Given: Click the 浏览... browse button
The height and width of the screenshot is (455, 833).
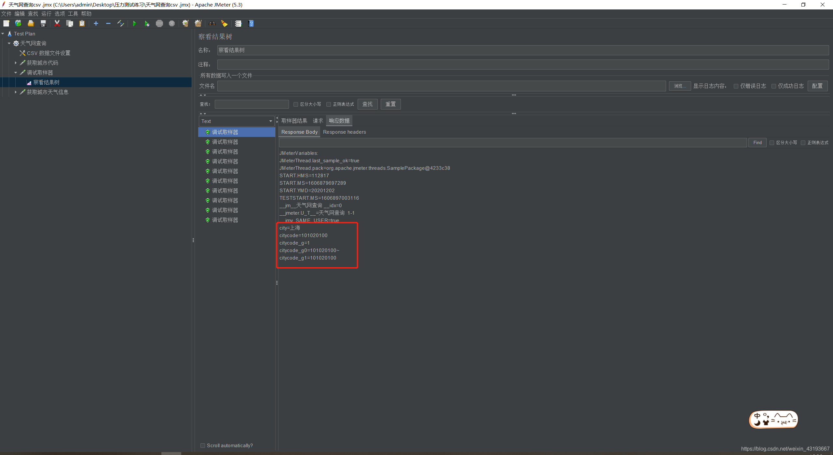Looking at the screenshot, I should [x=680, y=86].
